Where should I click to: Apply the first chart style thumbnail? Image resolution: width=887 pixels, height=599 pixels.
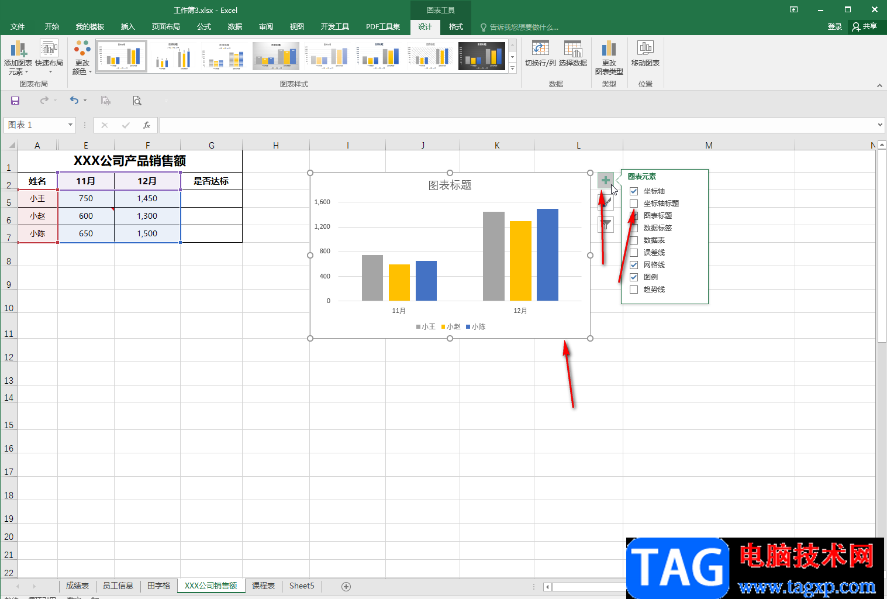pyautogui.click(x=122, y=56)
